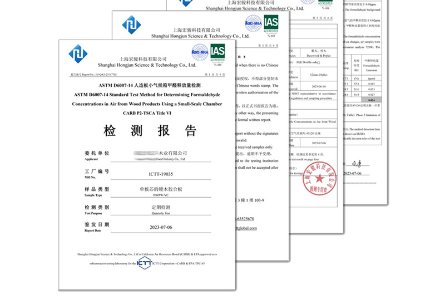Click the page indicator '第 1 页 共 4 页'
The width and height of the screenshot is (445, 304).
(x=215, y=75)
